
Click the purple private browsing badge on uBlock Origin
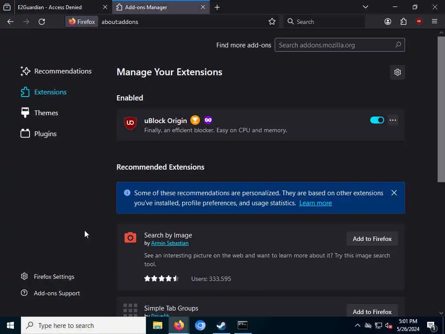(208, 120)
